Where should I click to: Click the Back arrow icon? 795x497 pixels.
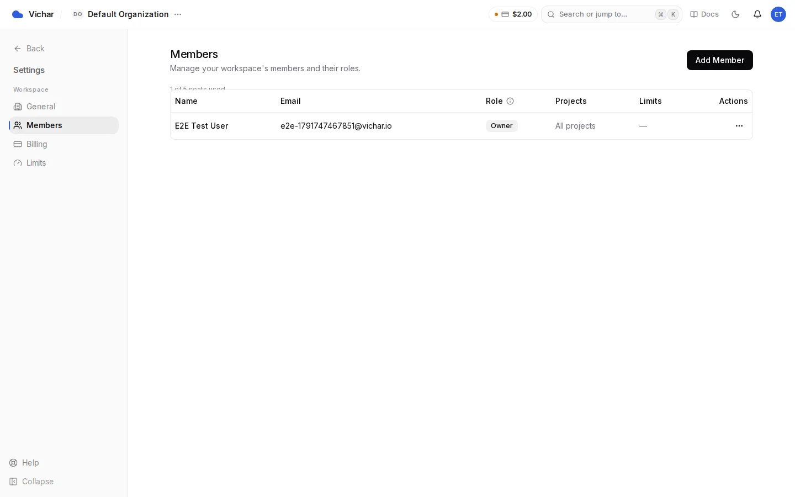18,49
